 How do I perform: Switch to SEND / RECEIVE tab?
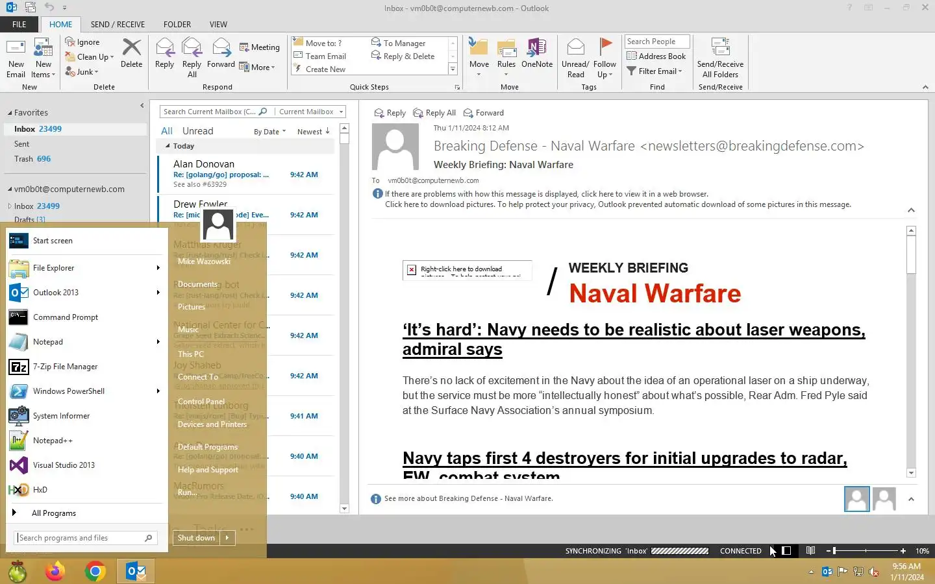118,25
